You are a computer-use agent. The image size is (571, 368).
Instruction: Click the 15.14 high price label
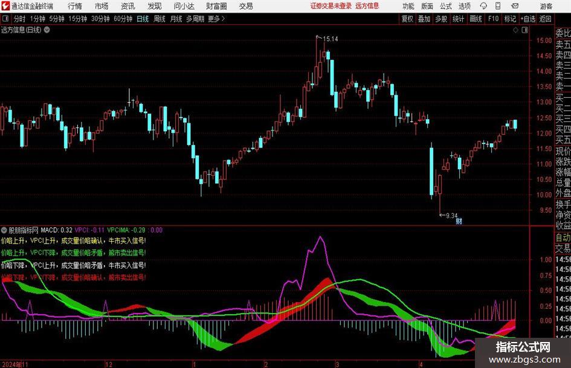[331, 39]
